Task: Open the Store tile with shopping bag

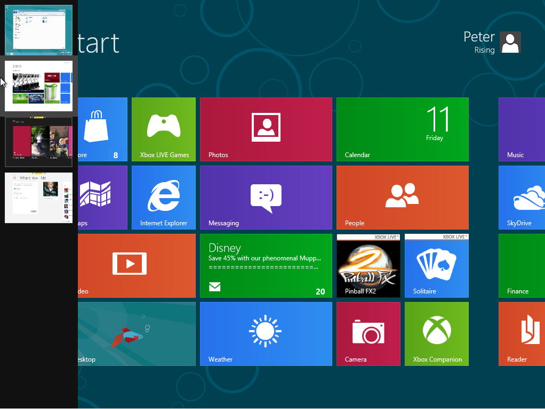Action: (102, 129)
